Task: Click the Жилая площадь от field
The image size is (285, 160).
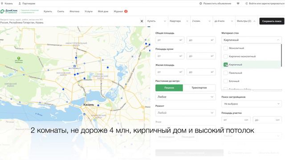Action: point(170,72)
